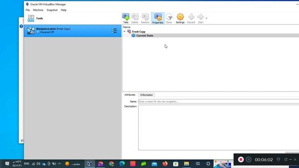Click the ENG language indicator

27,164
